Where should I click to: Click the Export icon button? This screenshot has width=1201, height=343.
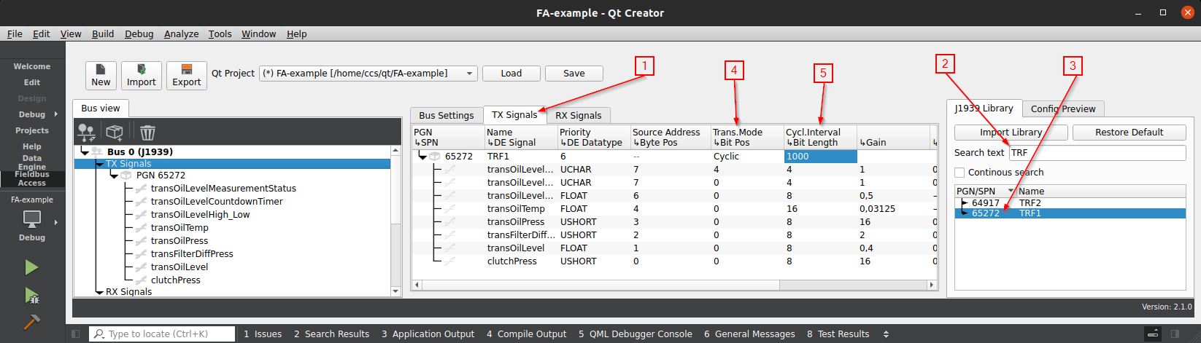pos(186,75)
